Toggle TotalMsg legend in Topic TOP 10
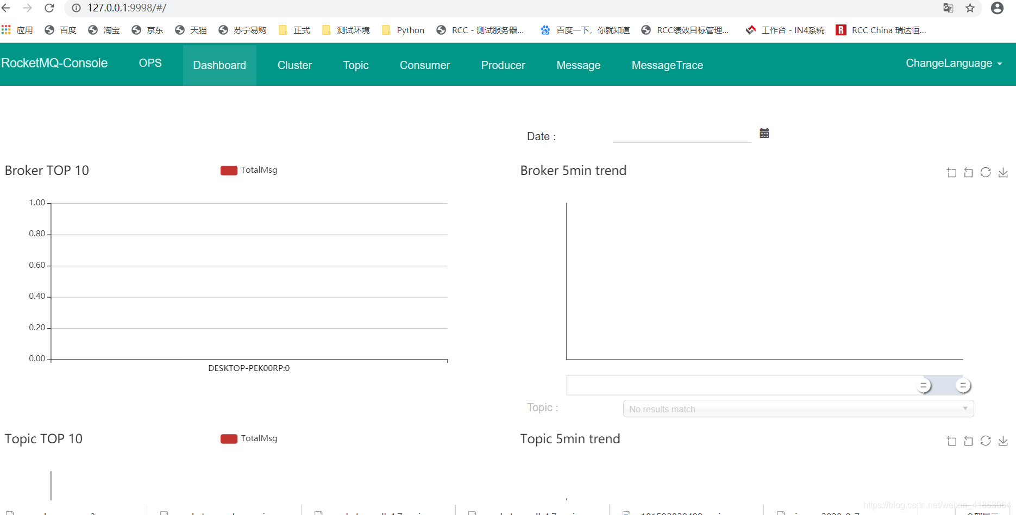 [249, 438]
